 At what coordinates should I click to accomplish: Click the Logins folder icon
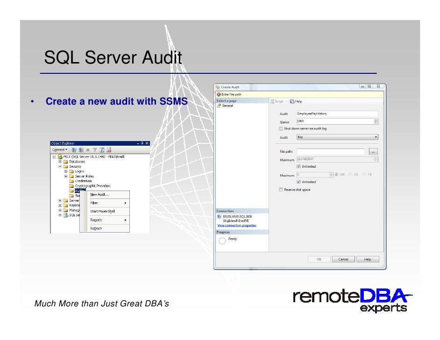(71, 171)
